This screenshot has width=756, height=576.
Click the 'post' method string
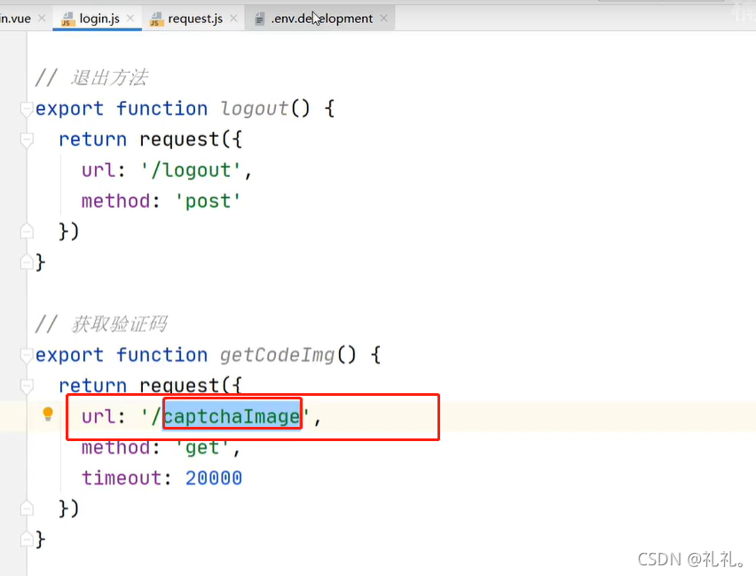pos(208,201)
